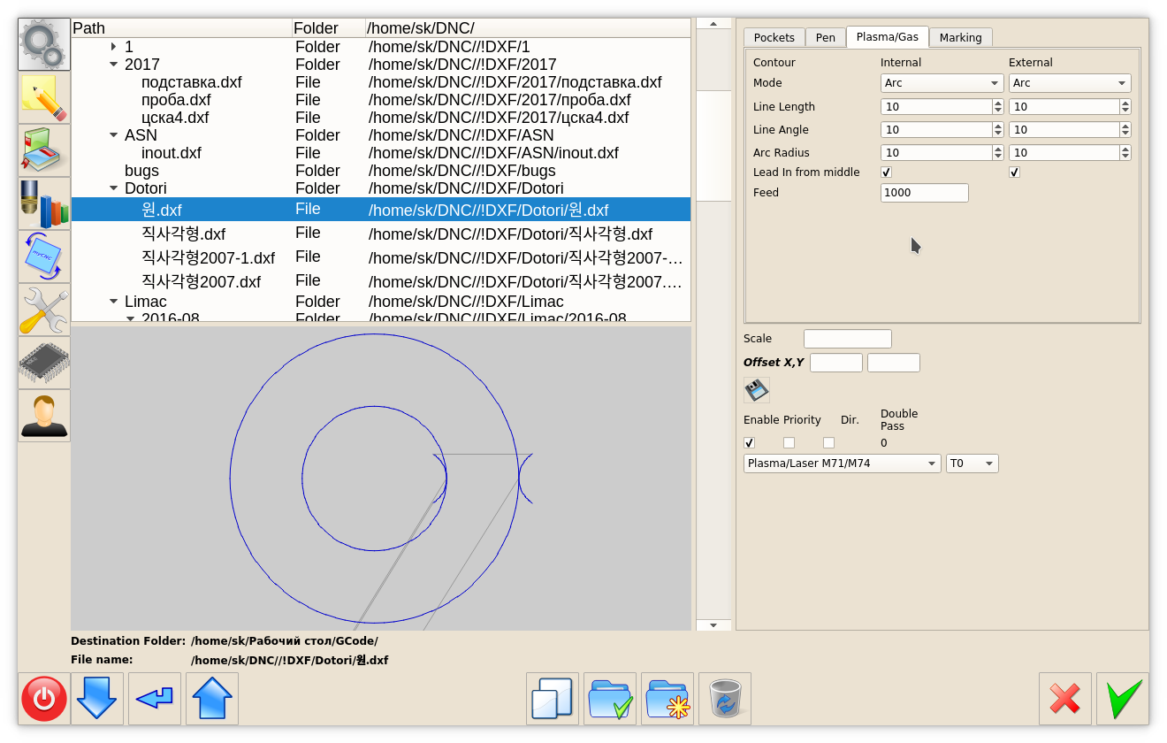Click the file list scrollbar down arrow
1167x743 pixels.
tap(713, 624)
